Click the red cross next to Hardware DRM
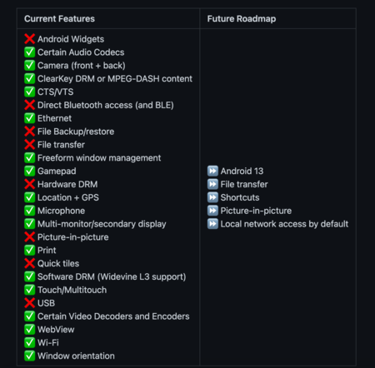Image resolution: width=375 pixels, height=368 pixels. coord(29,184)
